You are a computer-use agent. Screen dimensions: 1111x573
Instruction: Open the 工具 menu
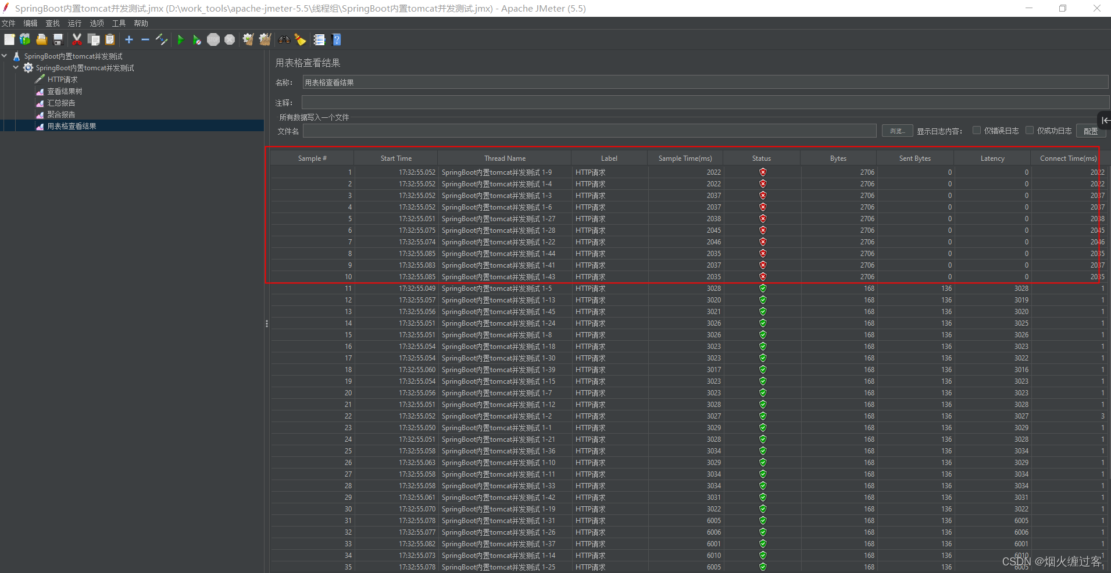[119, 23]
